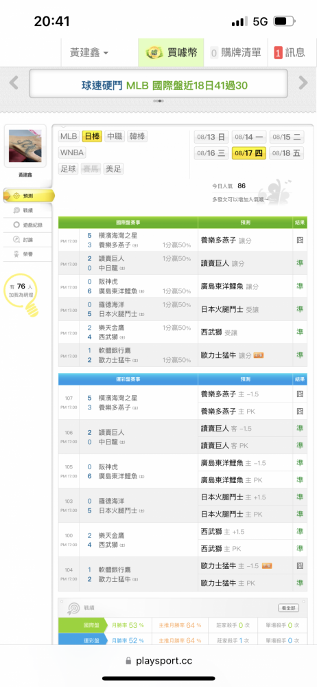Switch to the 韓棒 league tab

137,136
